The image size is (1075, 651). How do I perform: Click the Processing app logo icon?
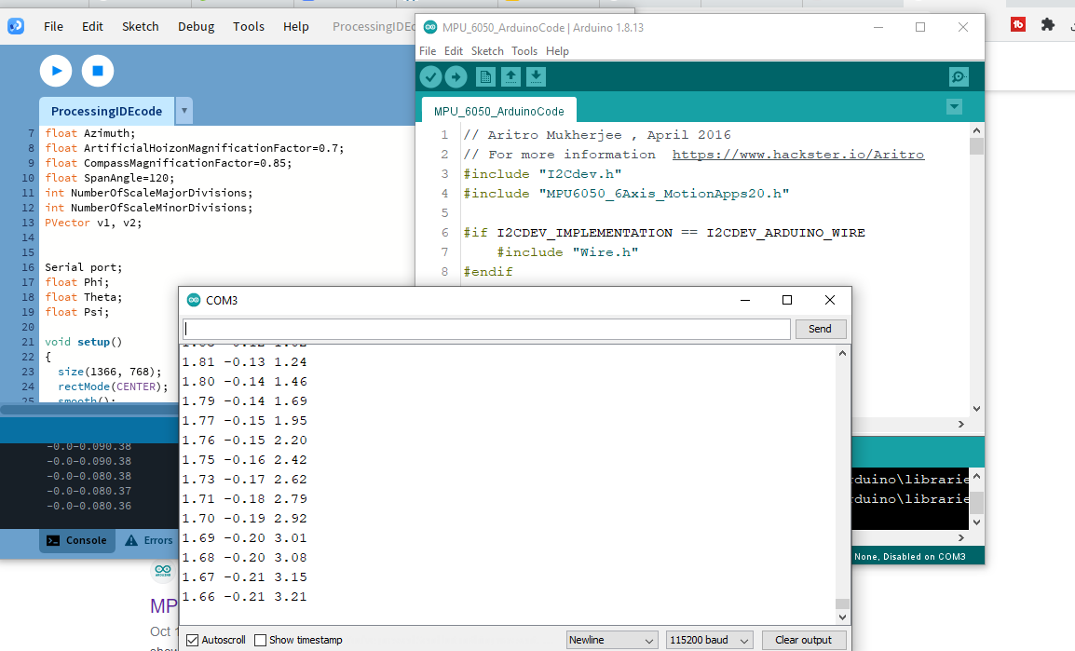click(16, 26)
